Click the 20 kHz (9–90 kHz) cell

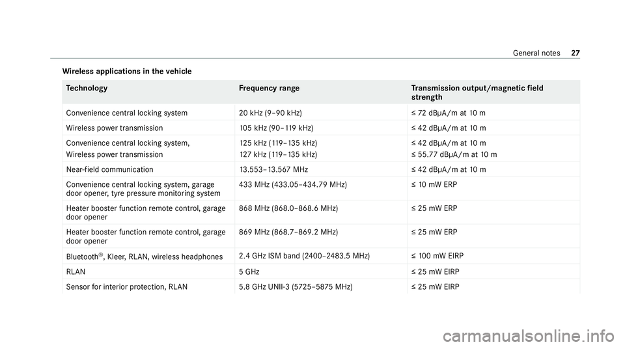point(270,113)
